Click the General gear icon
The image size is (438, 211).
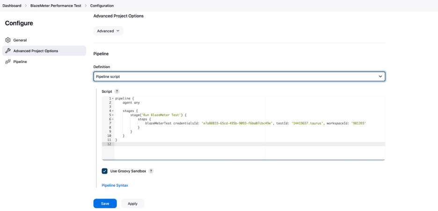click(8, 40)
